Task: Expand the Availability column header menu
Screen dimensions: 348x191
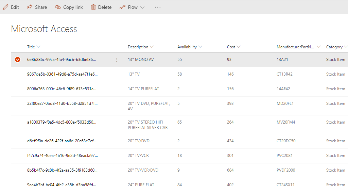Action: click(x=200, y=47)
